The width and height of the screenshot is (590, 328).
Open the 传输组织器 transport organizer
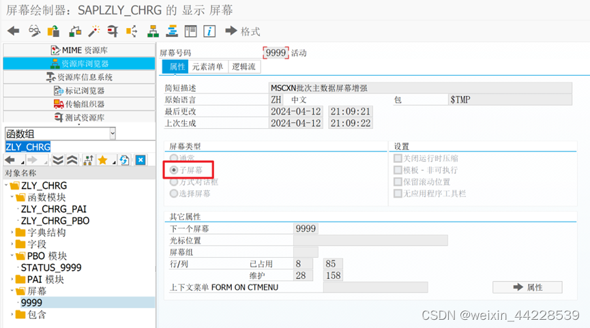(79, 104)
